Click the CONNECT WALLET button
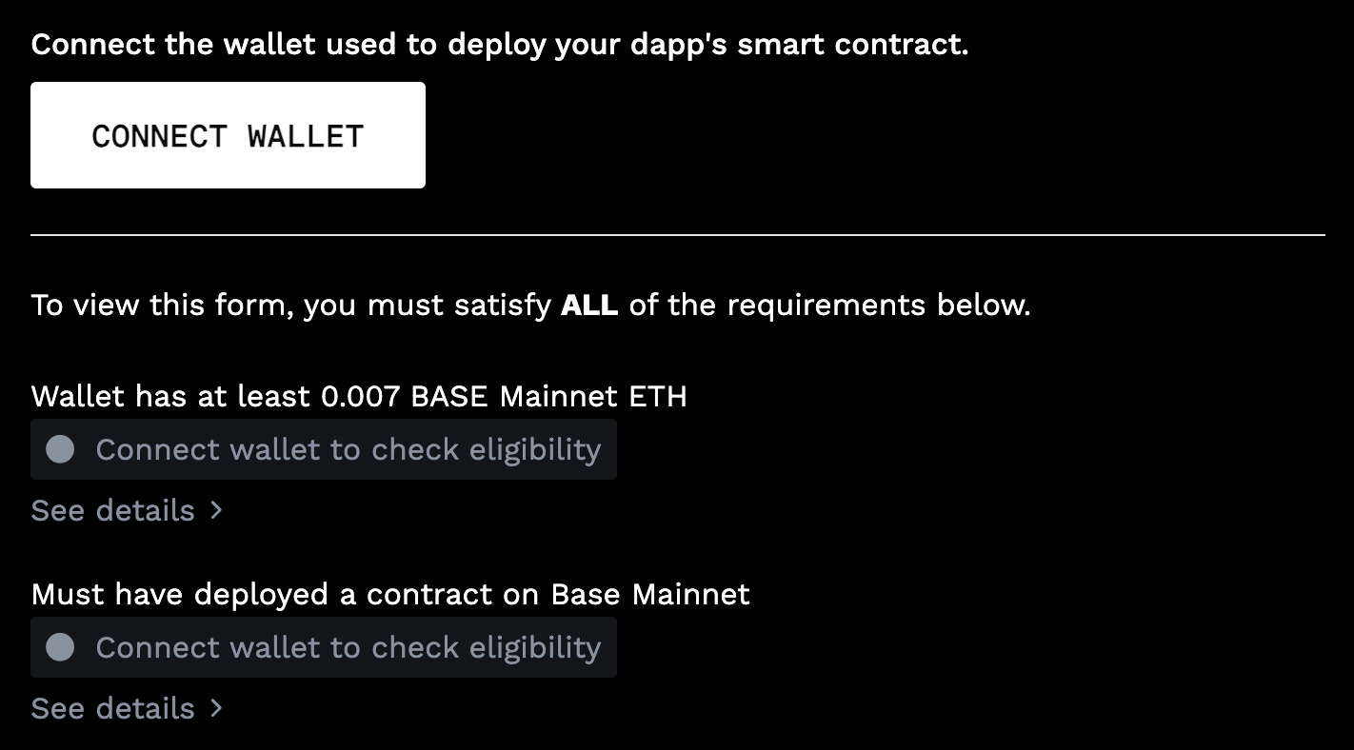1354x750 pixels. 228,135
